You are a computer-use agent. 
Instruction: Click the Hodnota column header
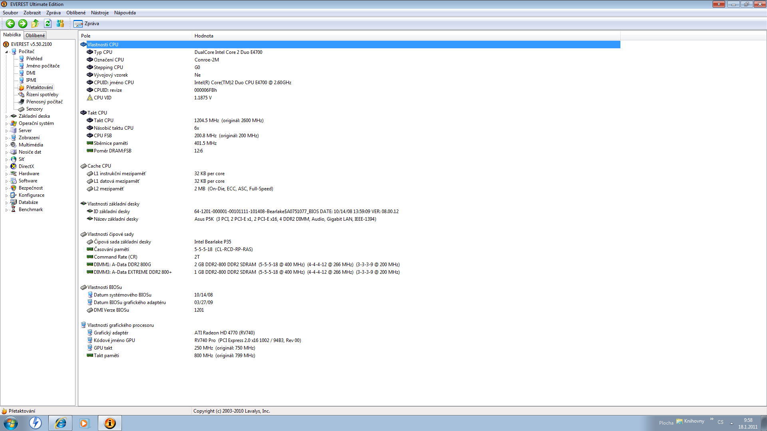(204, 36)
